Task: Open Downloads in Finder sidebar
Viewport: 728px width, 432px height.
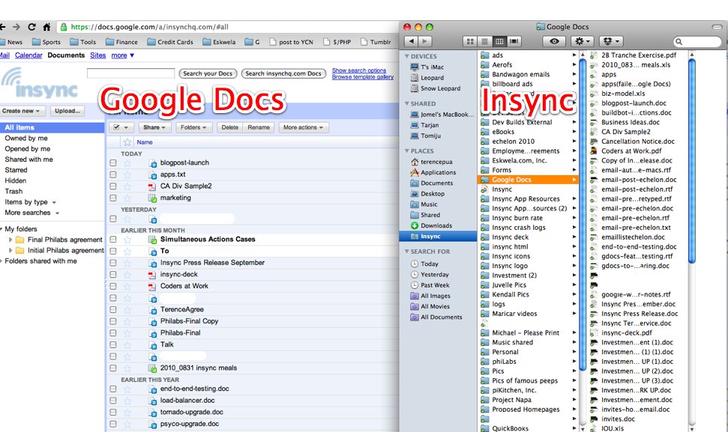Action: (x=436, y=225)
